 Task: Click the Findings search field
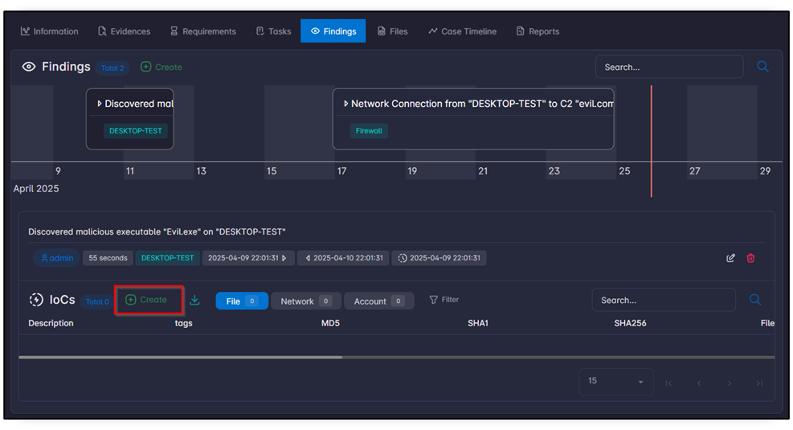(669, 67)
